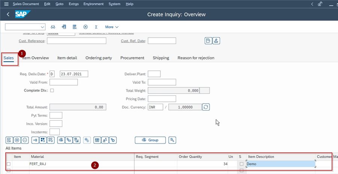Click the Item Description cell Demo
This screenshot has height=174, width=338.
pyautogui.click(x=281, y=164)
